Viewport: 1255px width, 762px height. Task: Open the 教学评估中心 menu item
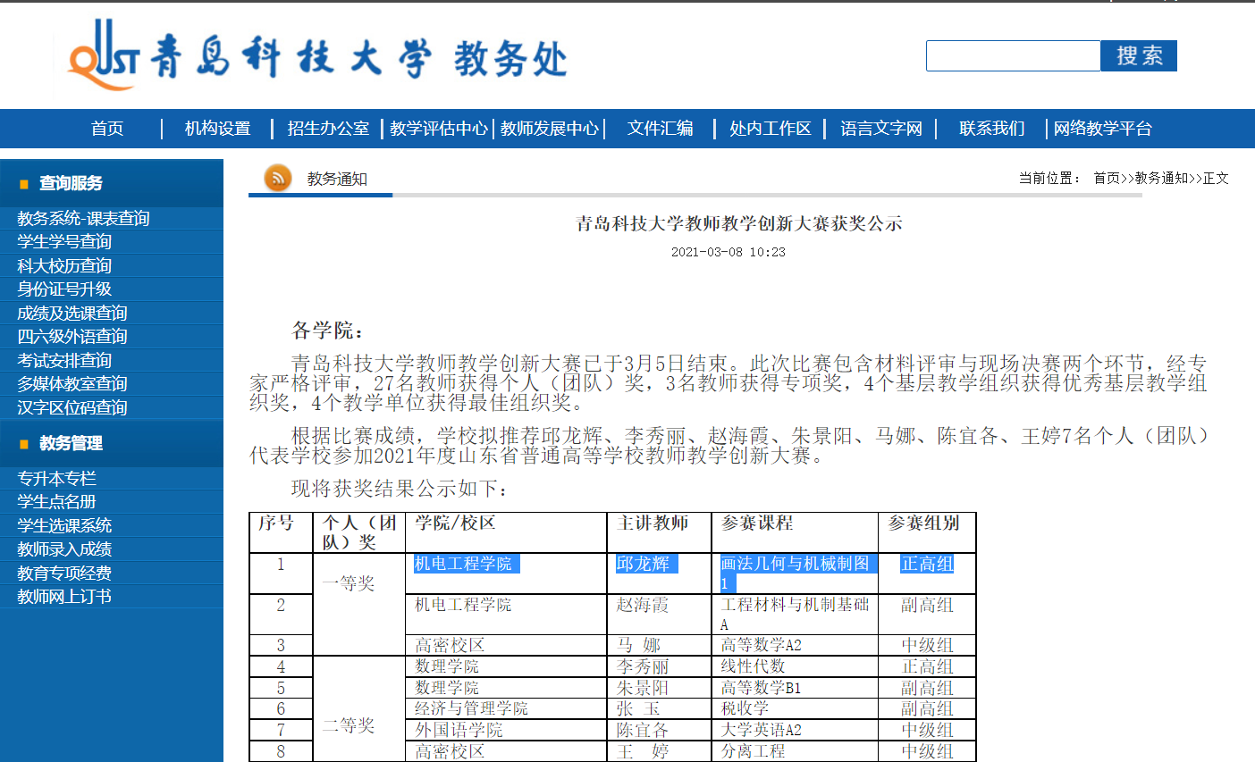coord(438,129)
